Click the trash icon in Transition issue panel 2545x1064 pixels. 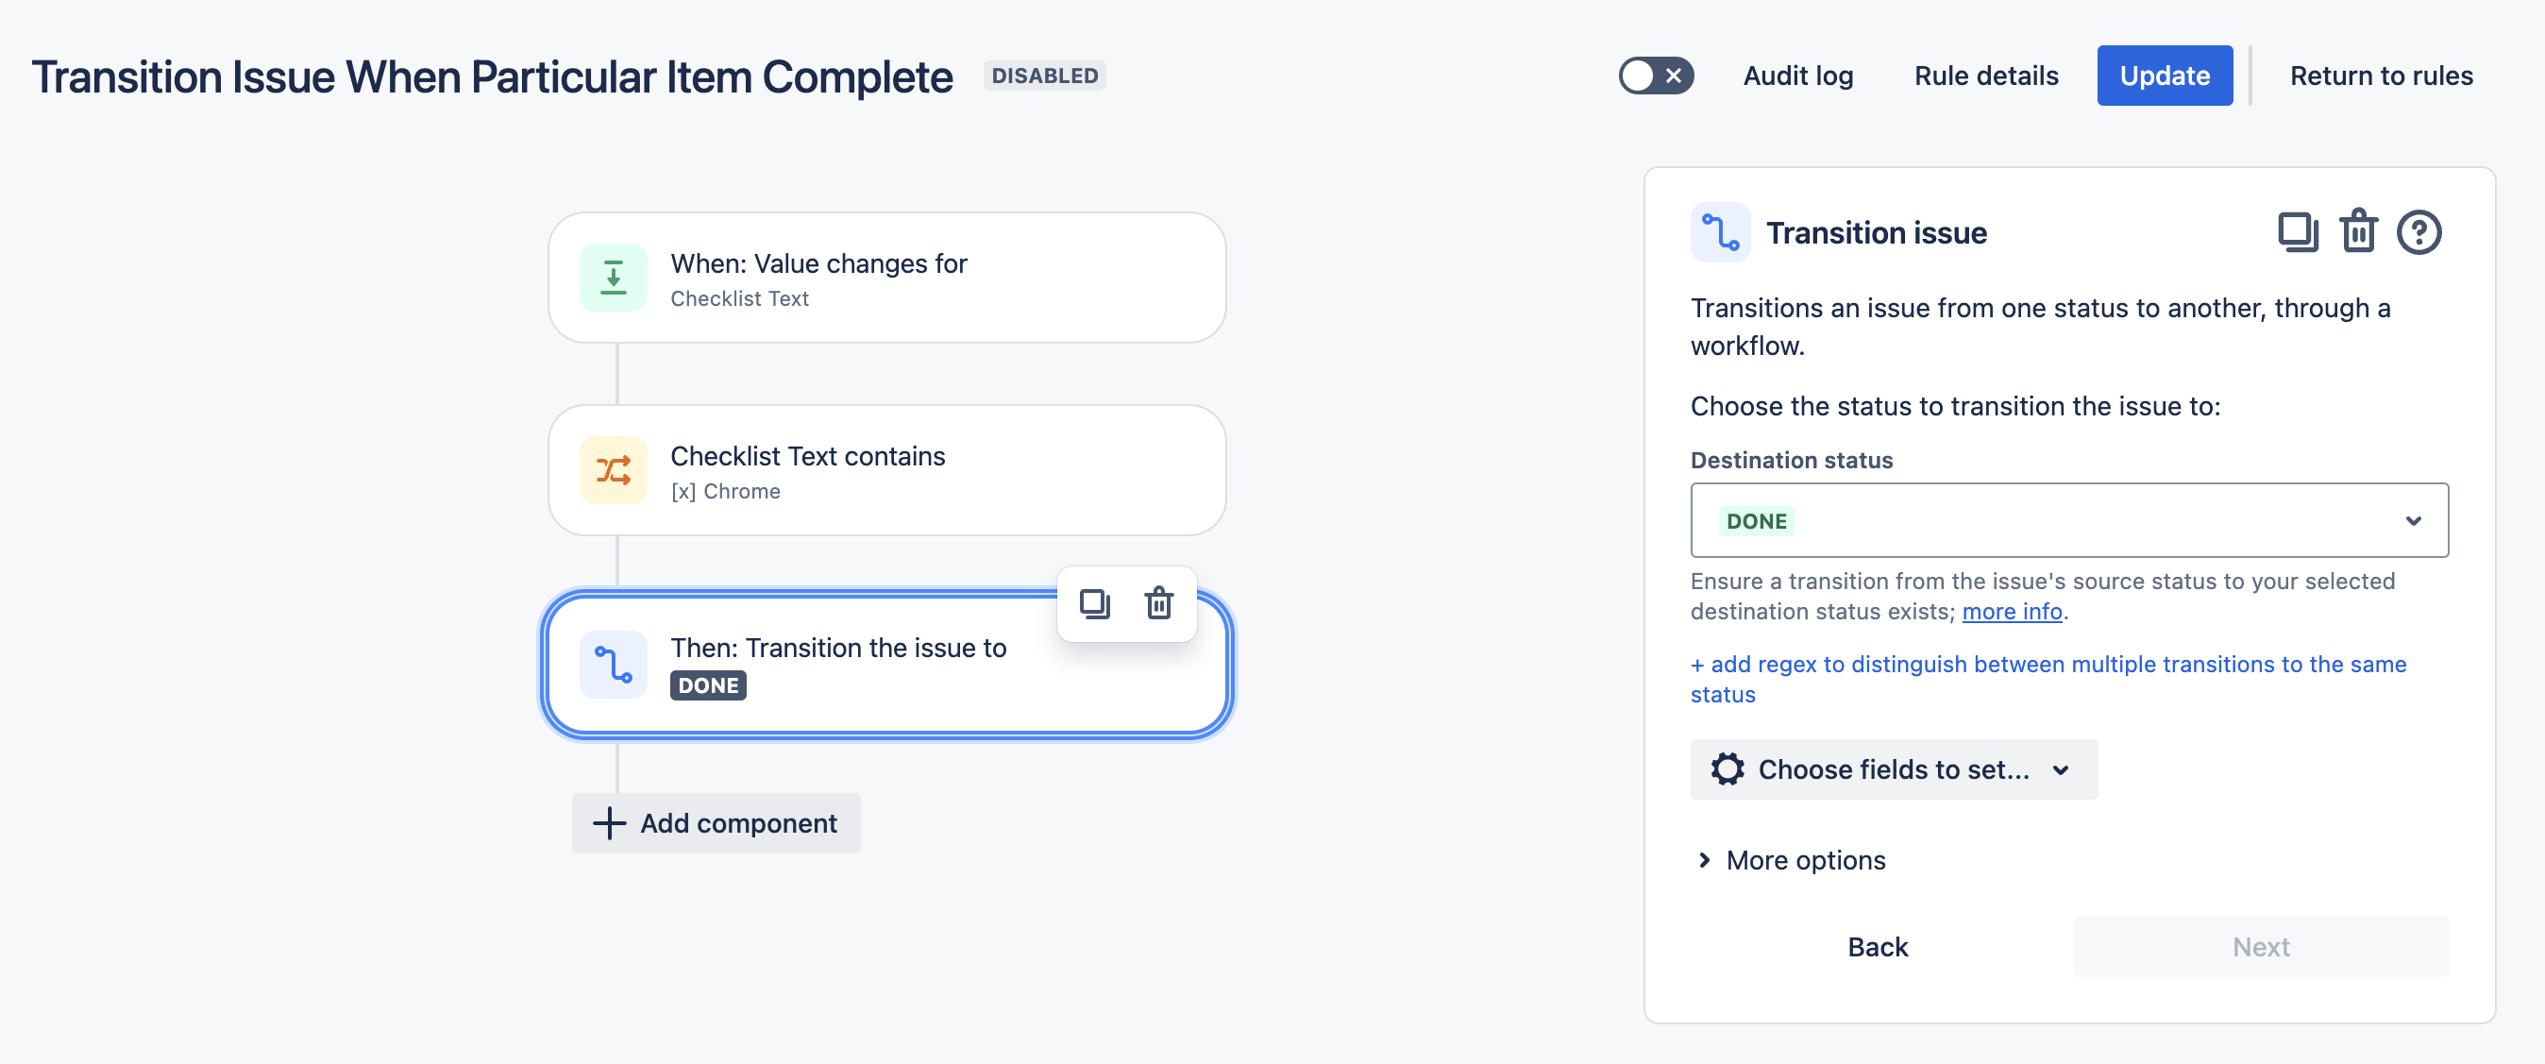(x=2358, y=232)
